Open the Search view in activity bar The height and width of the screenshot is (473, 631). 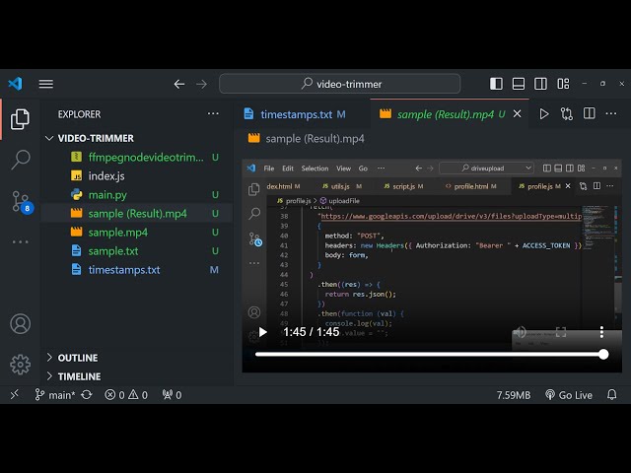click(20, 160)
